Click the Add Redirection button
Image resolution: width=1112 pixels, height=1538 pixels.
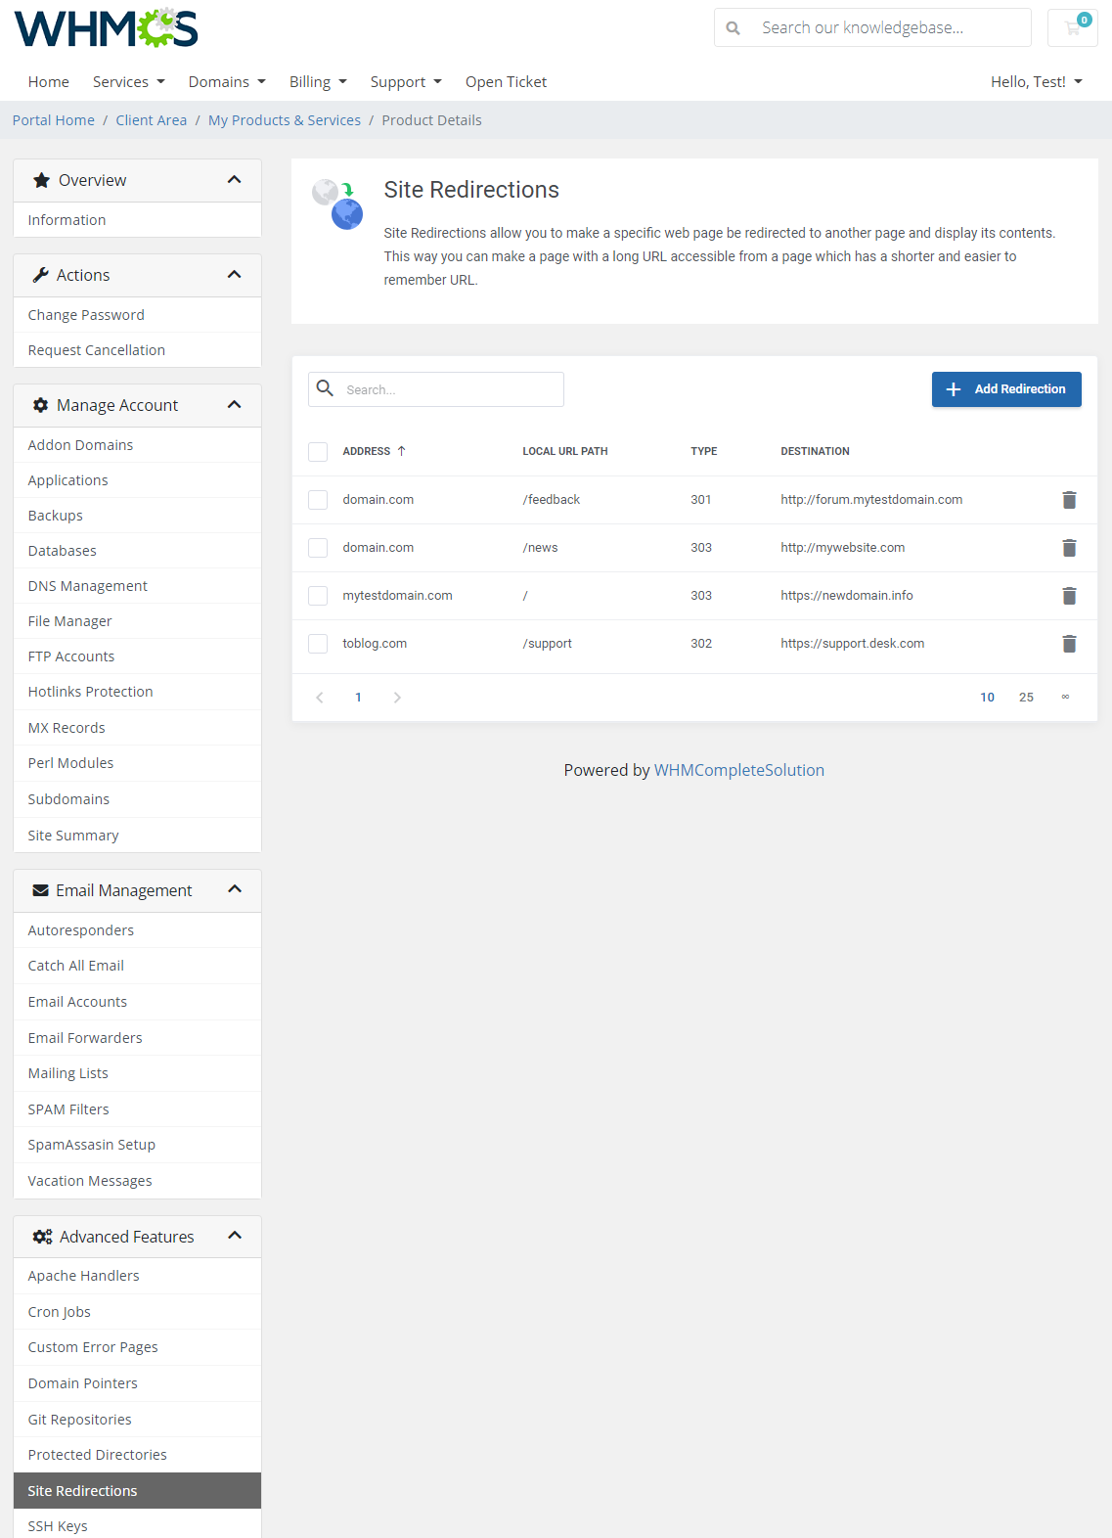click(1005, 389)
